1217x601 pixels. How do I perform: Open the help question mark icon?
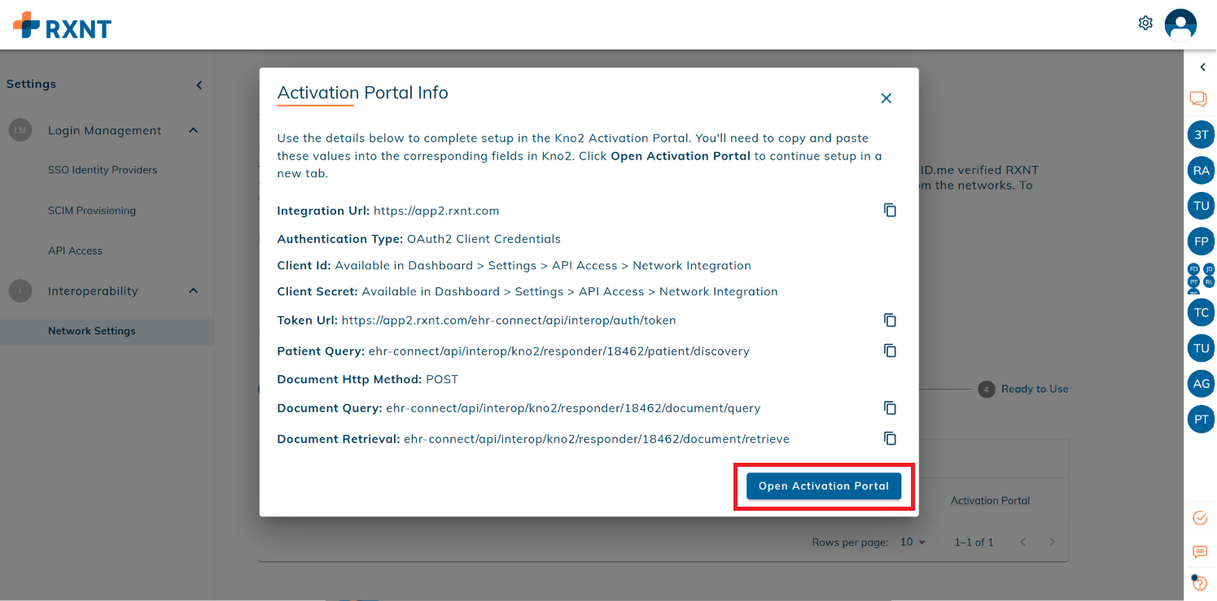[x=1200, y=582]
